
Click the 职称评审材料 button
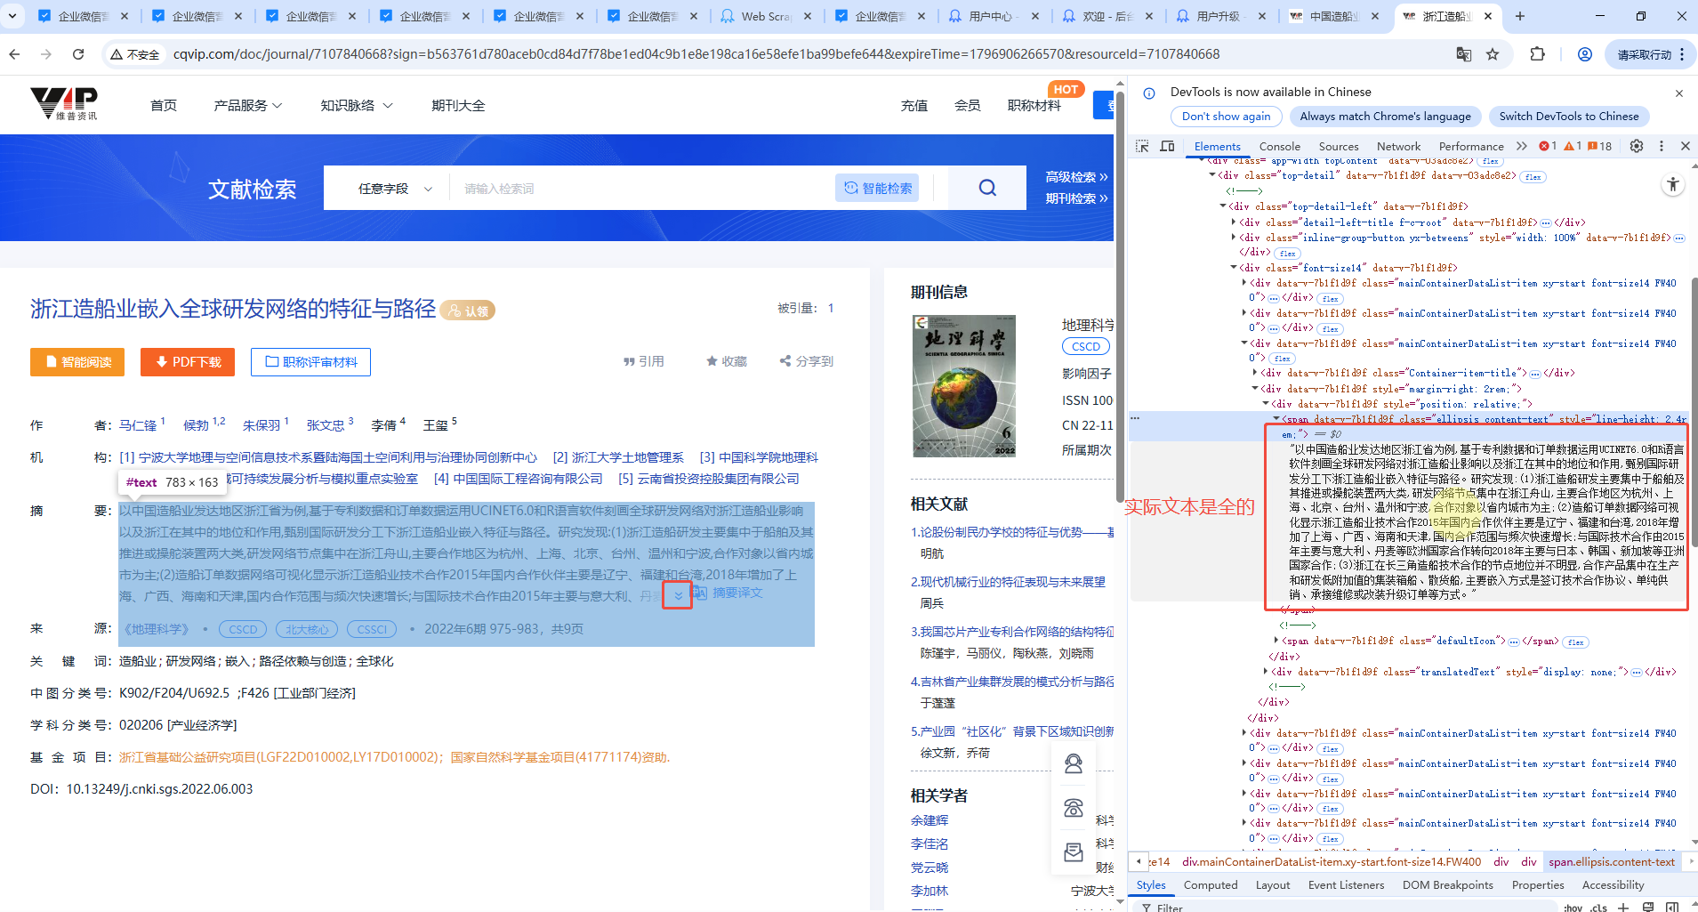pyautogui.click(x=310, y=362)
